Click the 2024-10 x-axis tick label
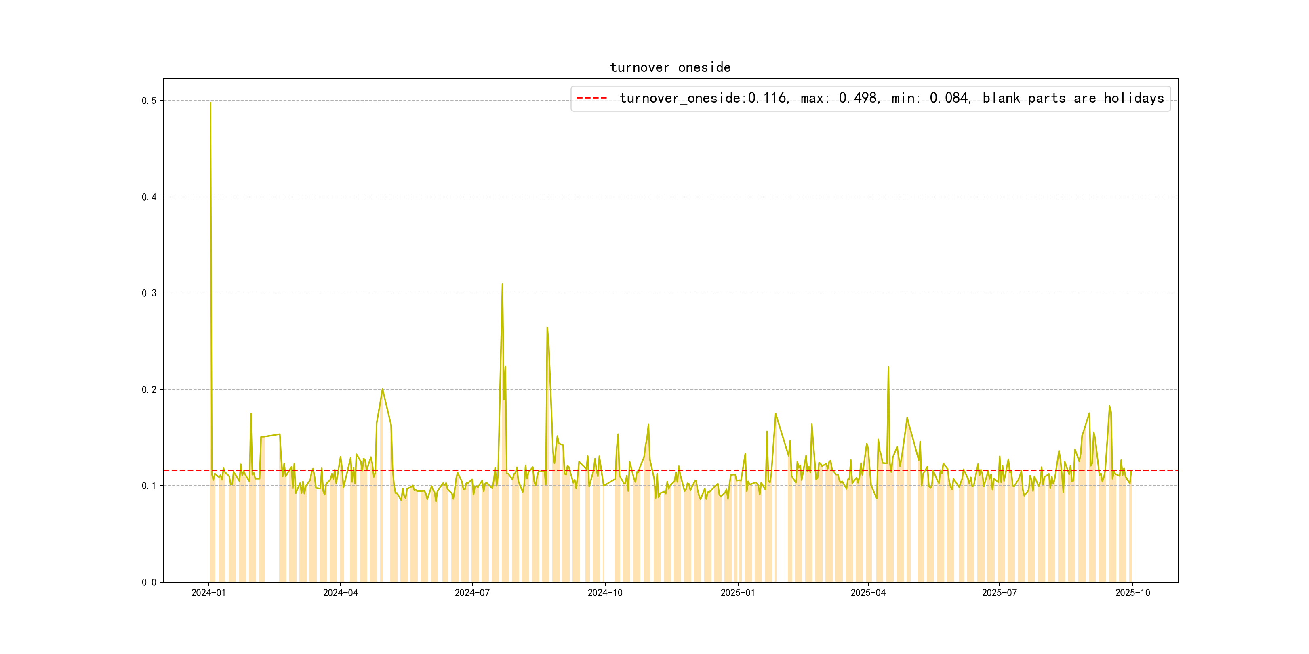The image size is (1309, 654). (605, 593)
